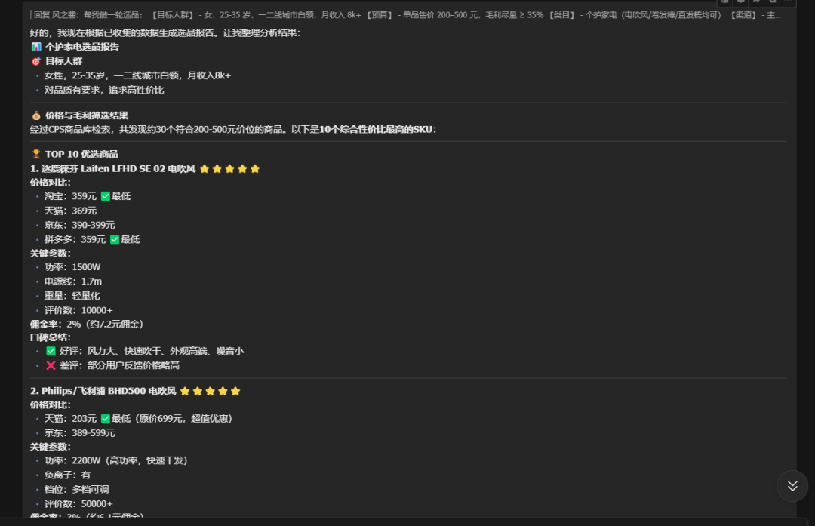815x526 pixels.
Task: Select the '评价数：50000+' line
Action: point(78,504)
